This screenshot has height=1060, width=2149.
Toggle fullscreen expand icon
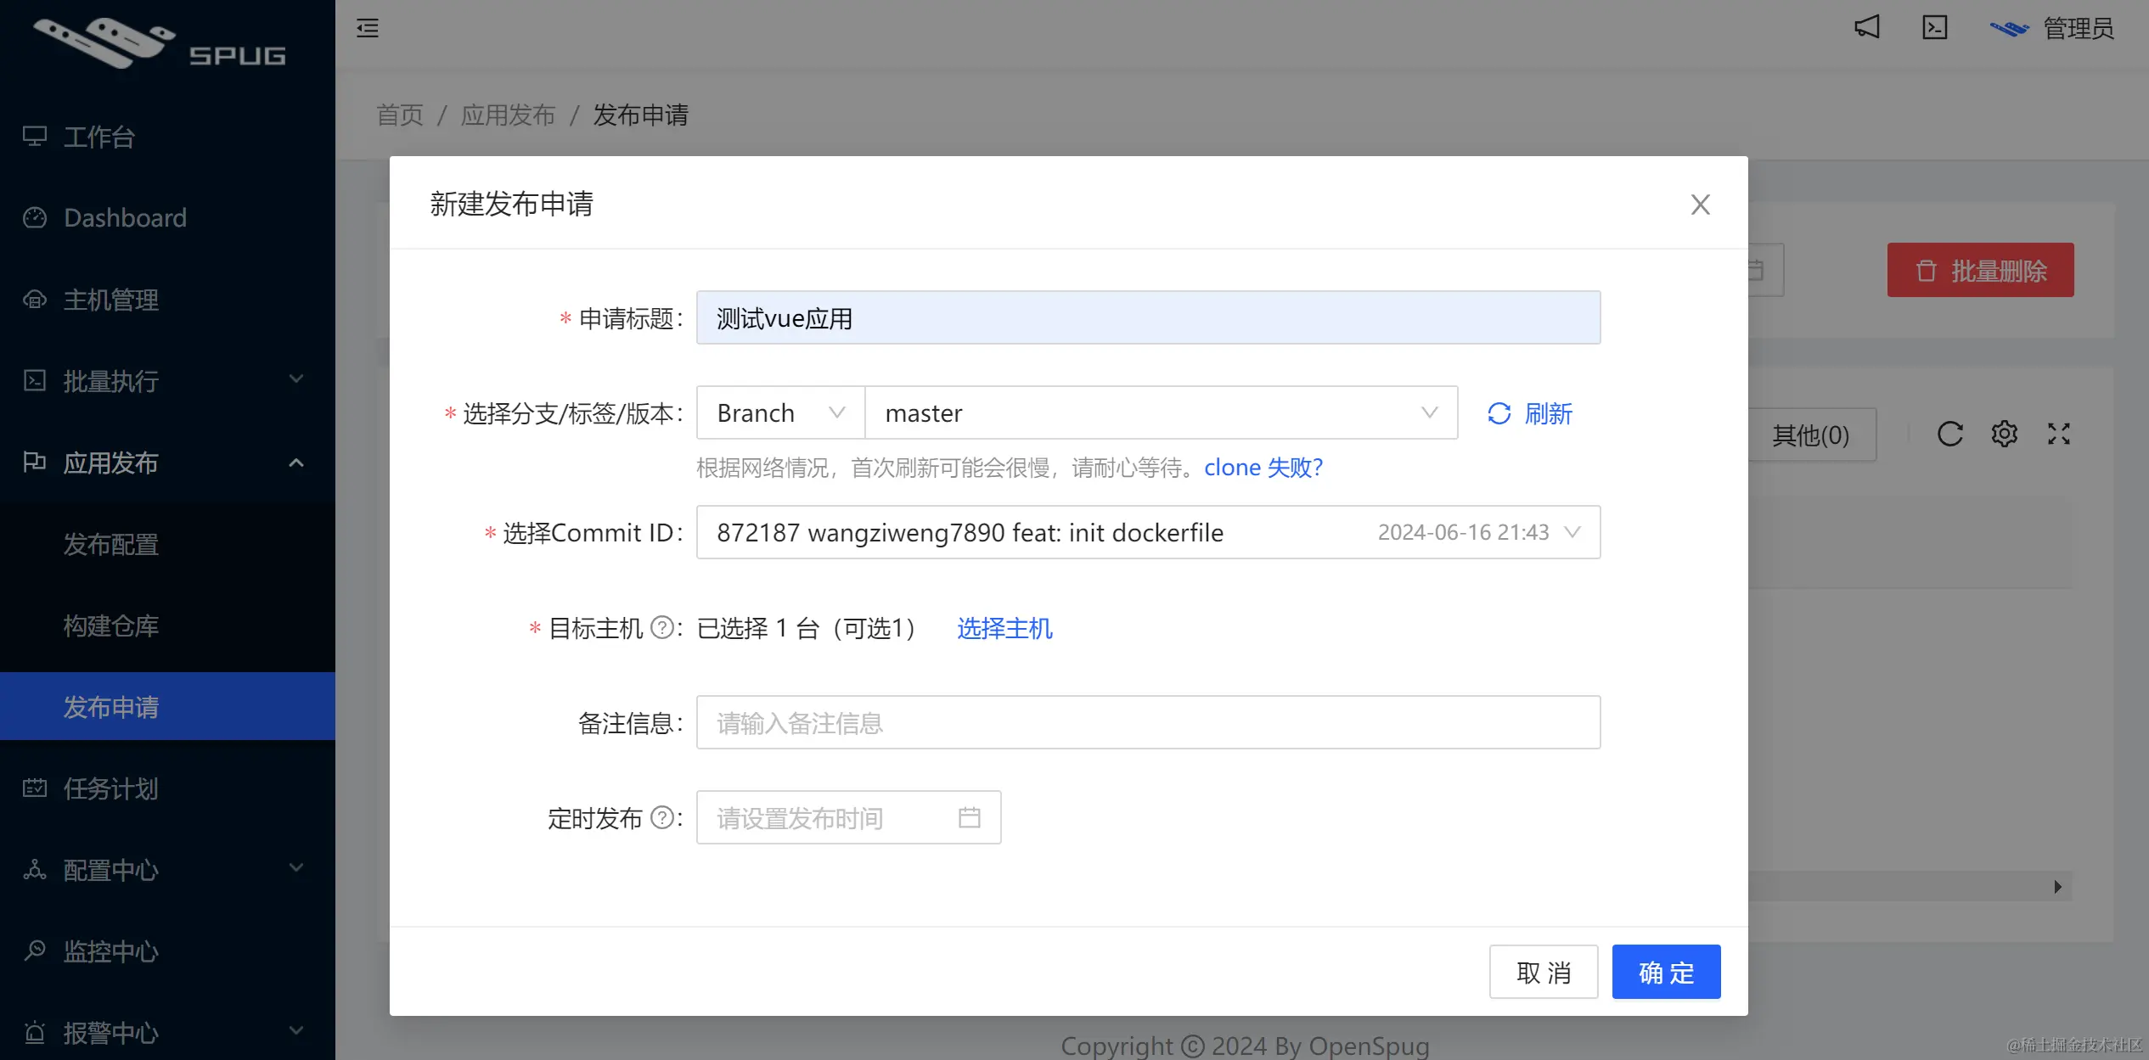pyautogui.click(x=2058, y=434)
